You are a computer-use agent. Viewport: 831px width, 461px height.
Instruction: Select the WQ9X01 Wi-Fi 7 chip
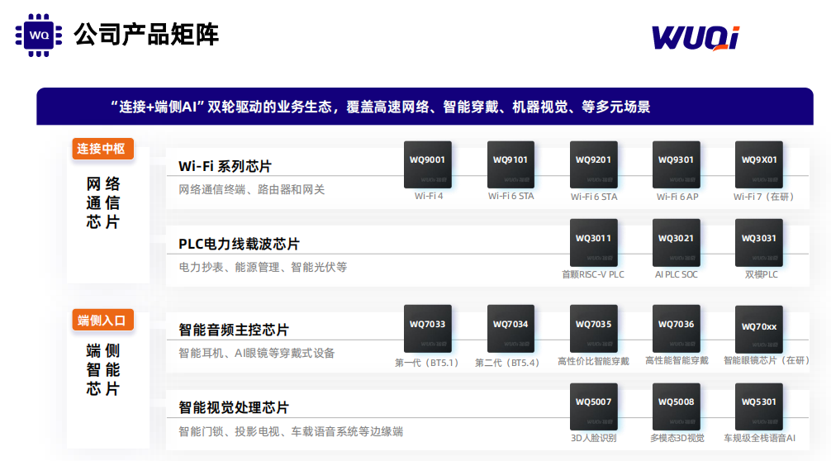[x=759, y=164]
